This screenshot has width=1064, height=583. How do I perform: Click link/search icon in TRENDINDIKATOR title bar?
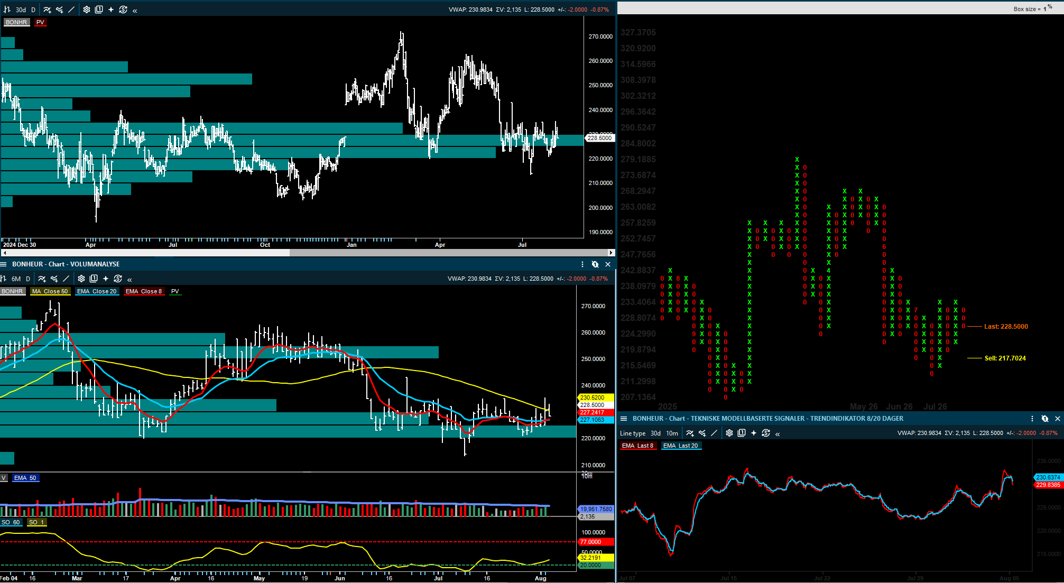(x=1045, y=419)
